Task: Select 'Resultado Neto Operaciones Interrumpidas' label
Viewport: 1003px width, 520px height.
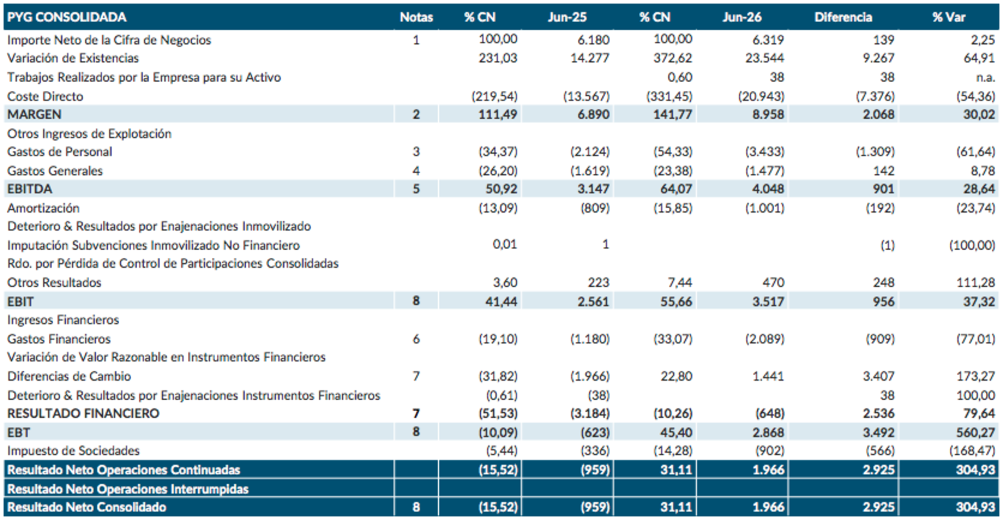Action: tap(128, 489)
